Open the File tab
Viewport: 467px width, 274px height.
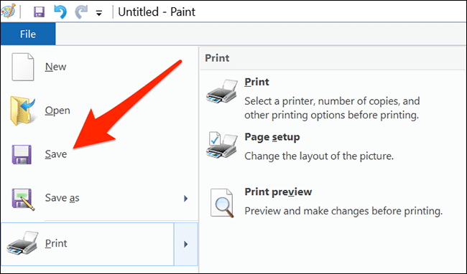[28, 34]
